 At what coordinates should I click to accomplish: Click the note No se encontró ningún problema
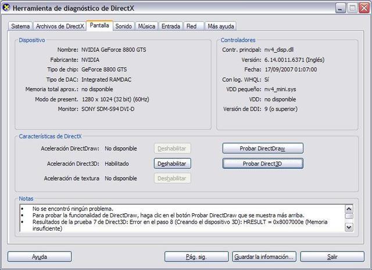pyautogui.click(x=73, y=209)
